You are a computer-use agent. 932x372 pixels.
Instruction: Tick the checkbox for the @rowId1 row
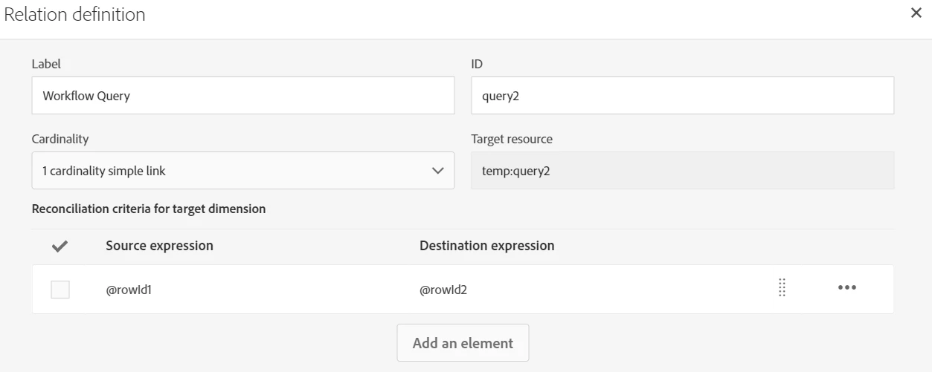pos(60,290)
